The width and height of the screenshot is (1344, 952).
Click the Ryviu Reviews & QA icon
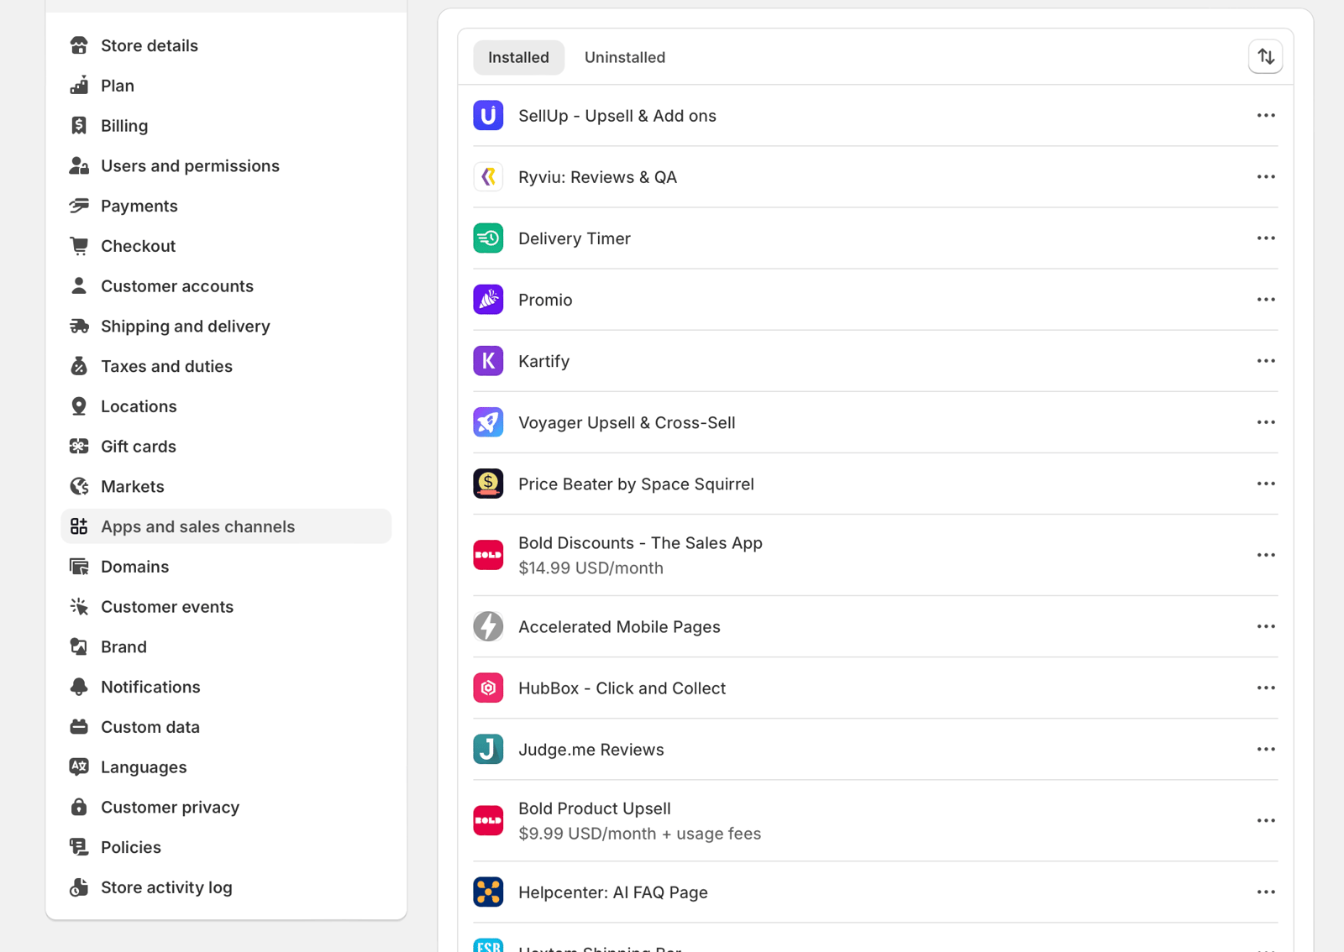tap(488, 177)
